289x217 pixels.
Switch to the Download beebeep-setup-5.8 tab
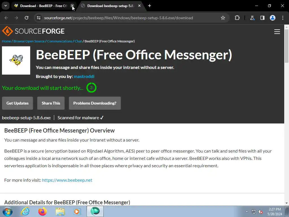tap(111, 6)
